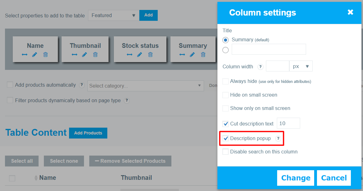The image size is (363, 191).
Task: Click the Cut description text number field
Action: pyautogui.click(x=288, y=123)
